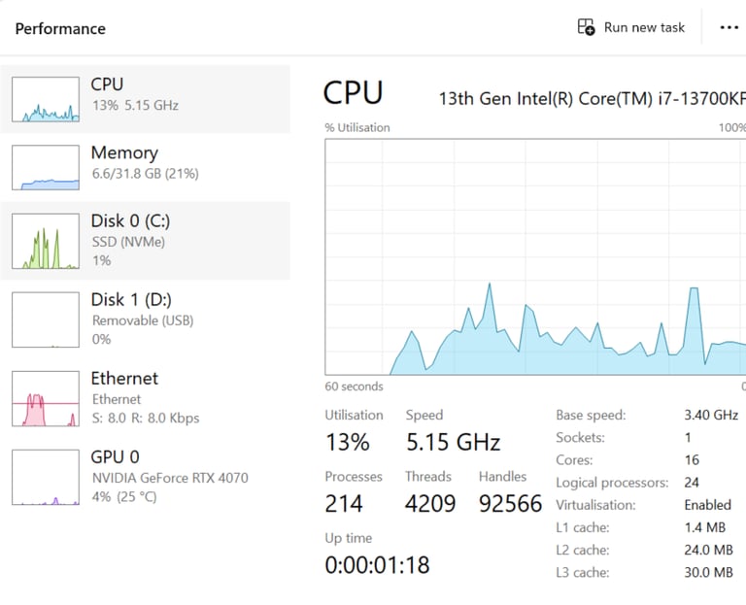The image size is (746, 605).
Task: Click the Ethernet pink activity graph
Action: [46, 398]
